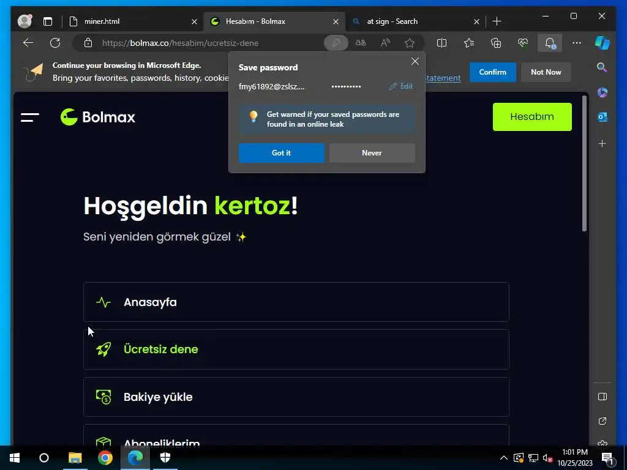Open the Action Center notifications
Screen dimensions: 627x470
pos(607,458)
